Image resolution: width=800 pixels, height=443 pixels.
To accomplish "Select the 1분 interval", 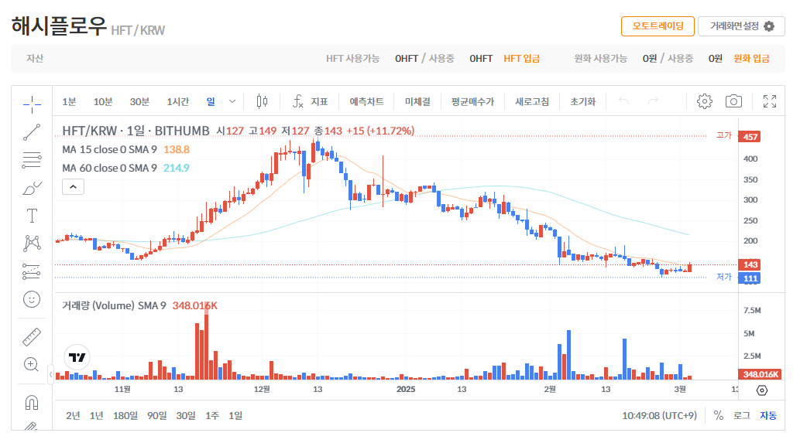I will tap(69, 101).
